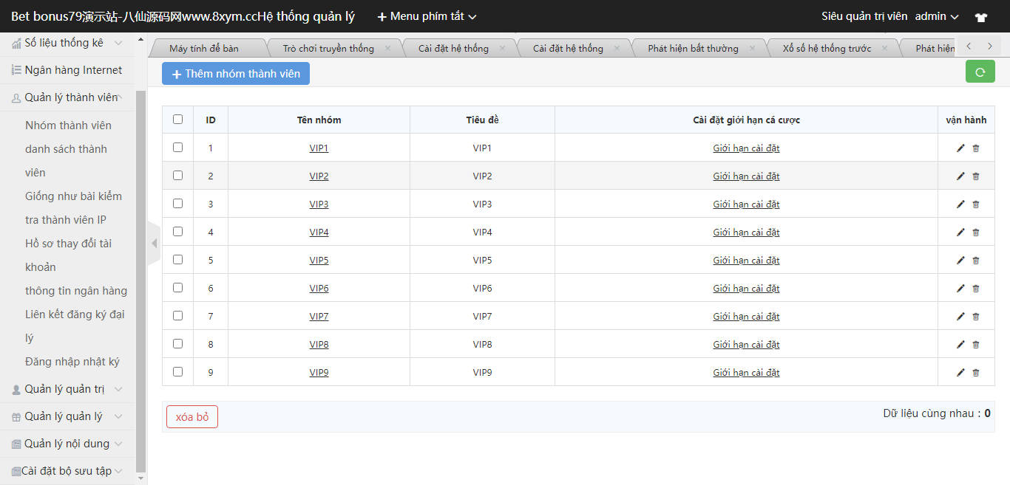This screenshot has height=485, width=1010.
Task: Switch to the Xổ số hệ thống trước tab
Action: (x=827, y=48)
